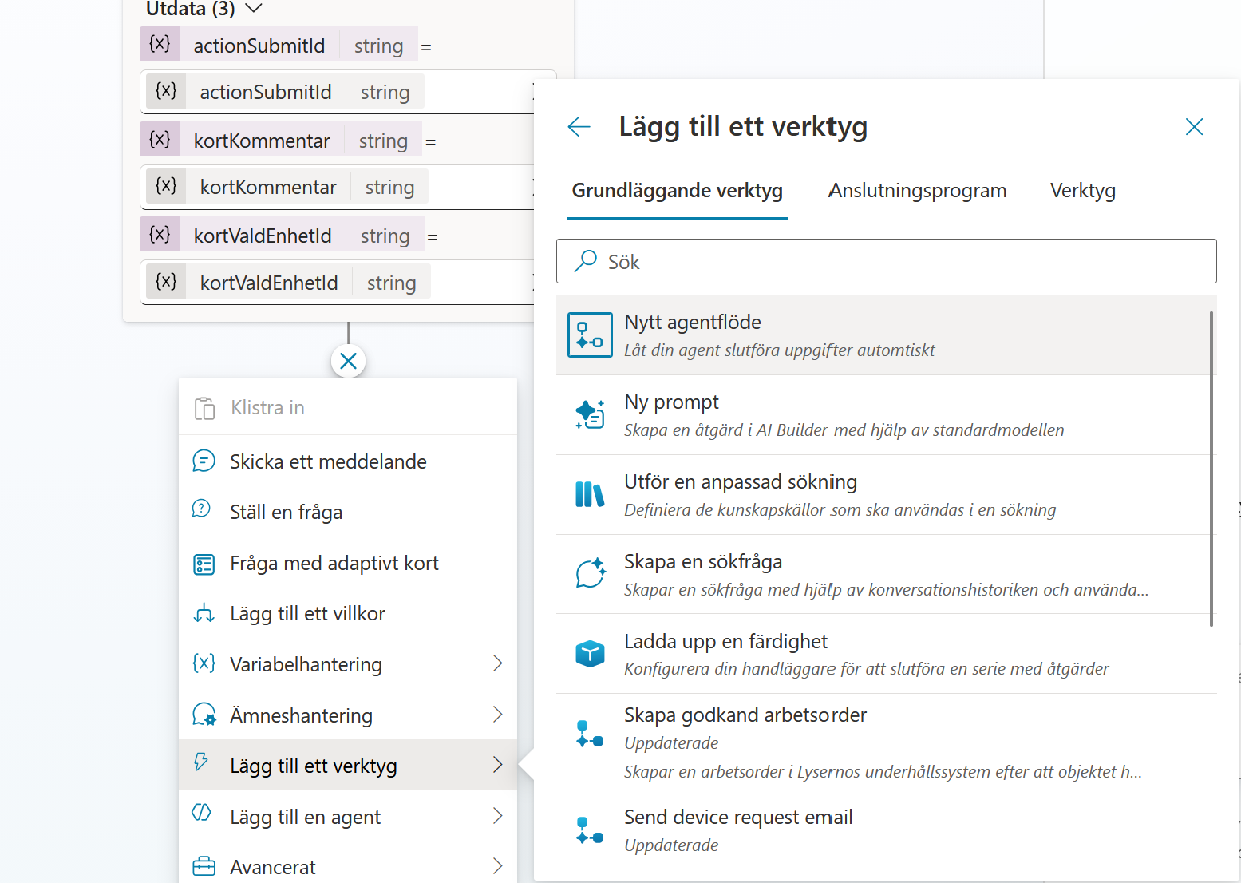Image resolution: width=1241 pixels, height=883 pixels.
Task: Click the back arrow in tool panel
Action: pos(579,127)
